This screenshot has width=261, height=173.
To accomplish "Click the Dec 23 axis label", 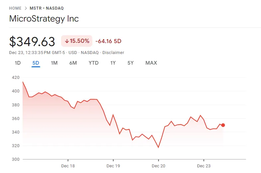I will pyautogui.click(x=204, y=166).
